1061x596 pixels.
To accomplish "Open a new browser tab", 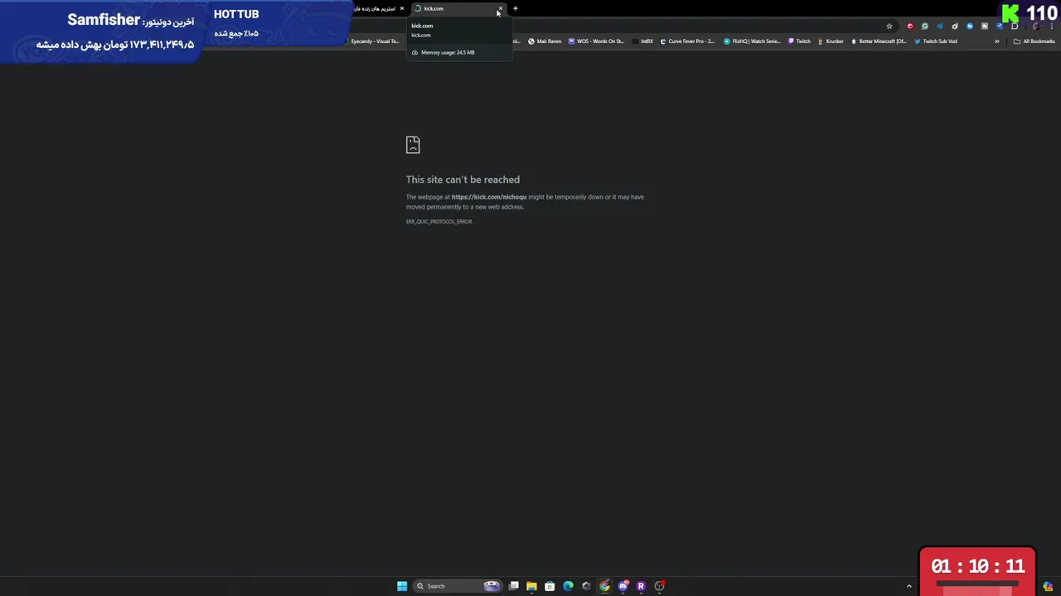I will [515, 8].
